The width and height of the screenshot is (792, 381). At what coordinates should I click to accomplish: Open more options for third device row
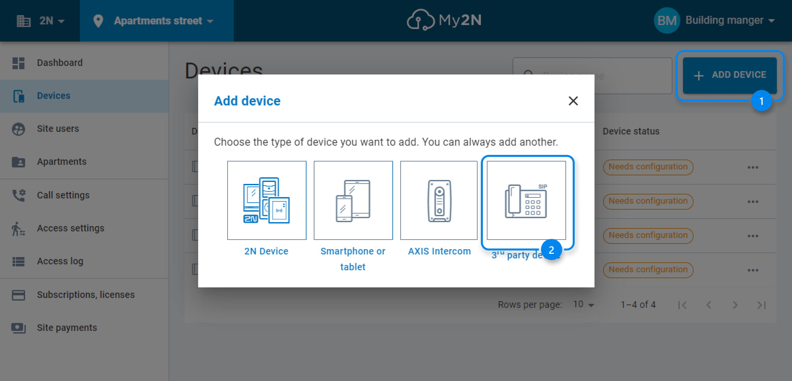click(753, 236)
